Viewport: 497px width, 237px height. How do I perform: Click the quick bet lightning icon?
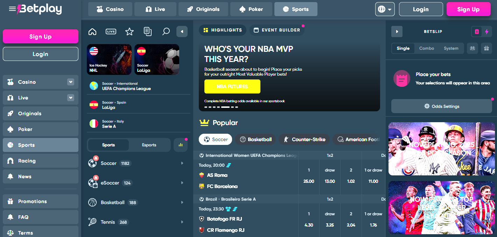486,32
